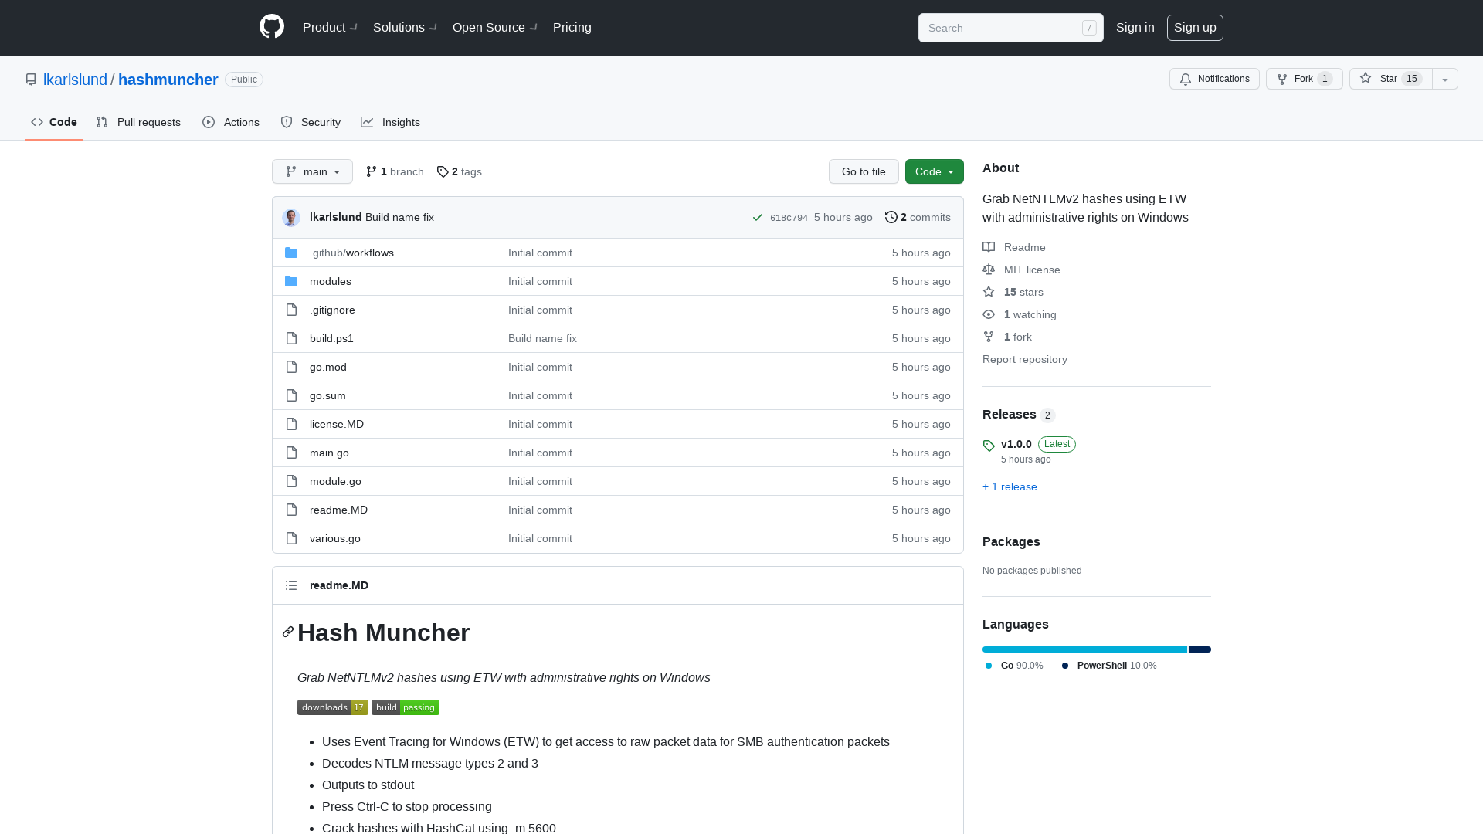The width and height of the screenshot is (1483, 834).
Task: Expand the Open Source menu
Action: (x=495, y=28)
